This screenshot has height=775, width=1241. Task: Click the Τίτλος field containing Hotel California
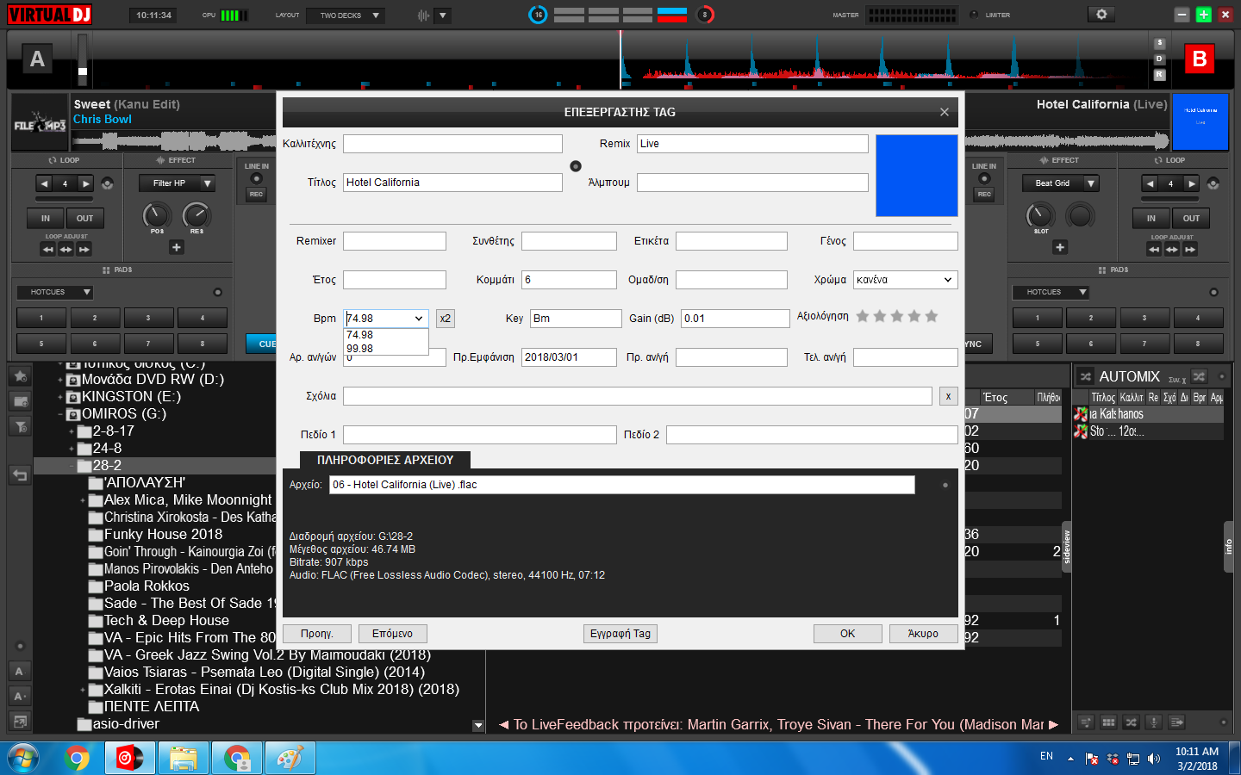(x=452, y=183)
